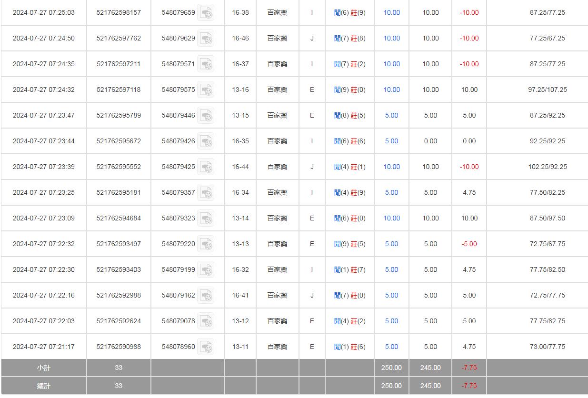
Task: Click replay icon for round 548079199
Action: (206, 270)
